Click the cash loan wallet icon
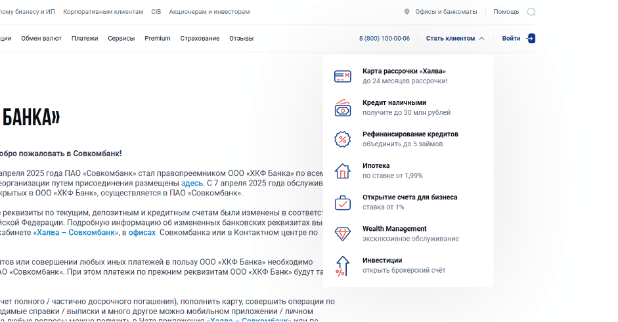 coord(343,108)
